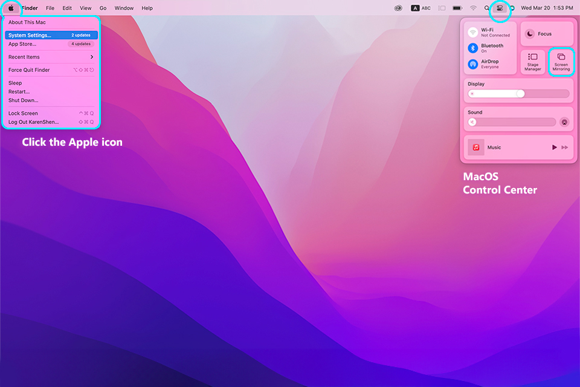Open AirDrop visibility settings
The width and height of the screenshot is (580, 387).
(473, 64)
